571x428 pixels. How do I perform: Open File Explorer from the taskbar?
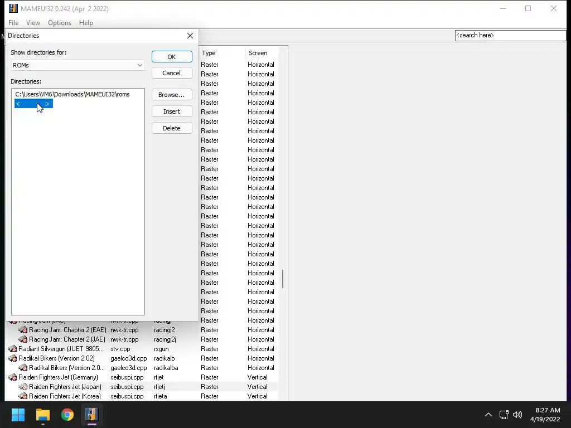click(43, 415)
